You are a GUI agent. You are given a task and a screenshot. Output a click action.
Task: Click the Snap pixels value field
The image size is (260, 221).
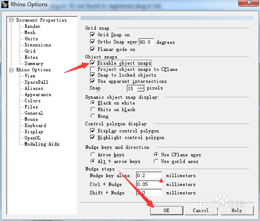132,89
